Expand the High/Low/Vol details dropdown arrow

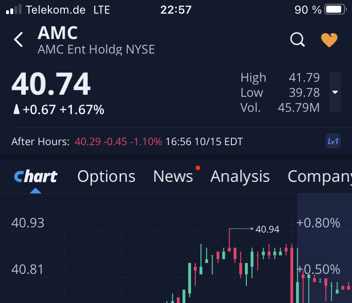(335, 92)
